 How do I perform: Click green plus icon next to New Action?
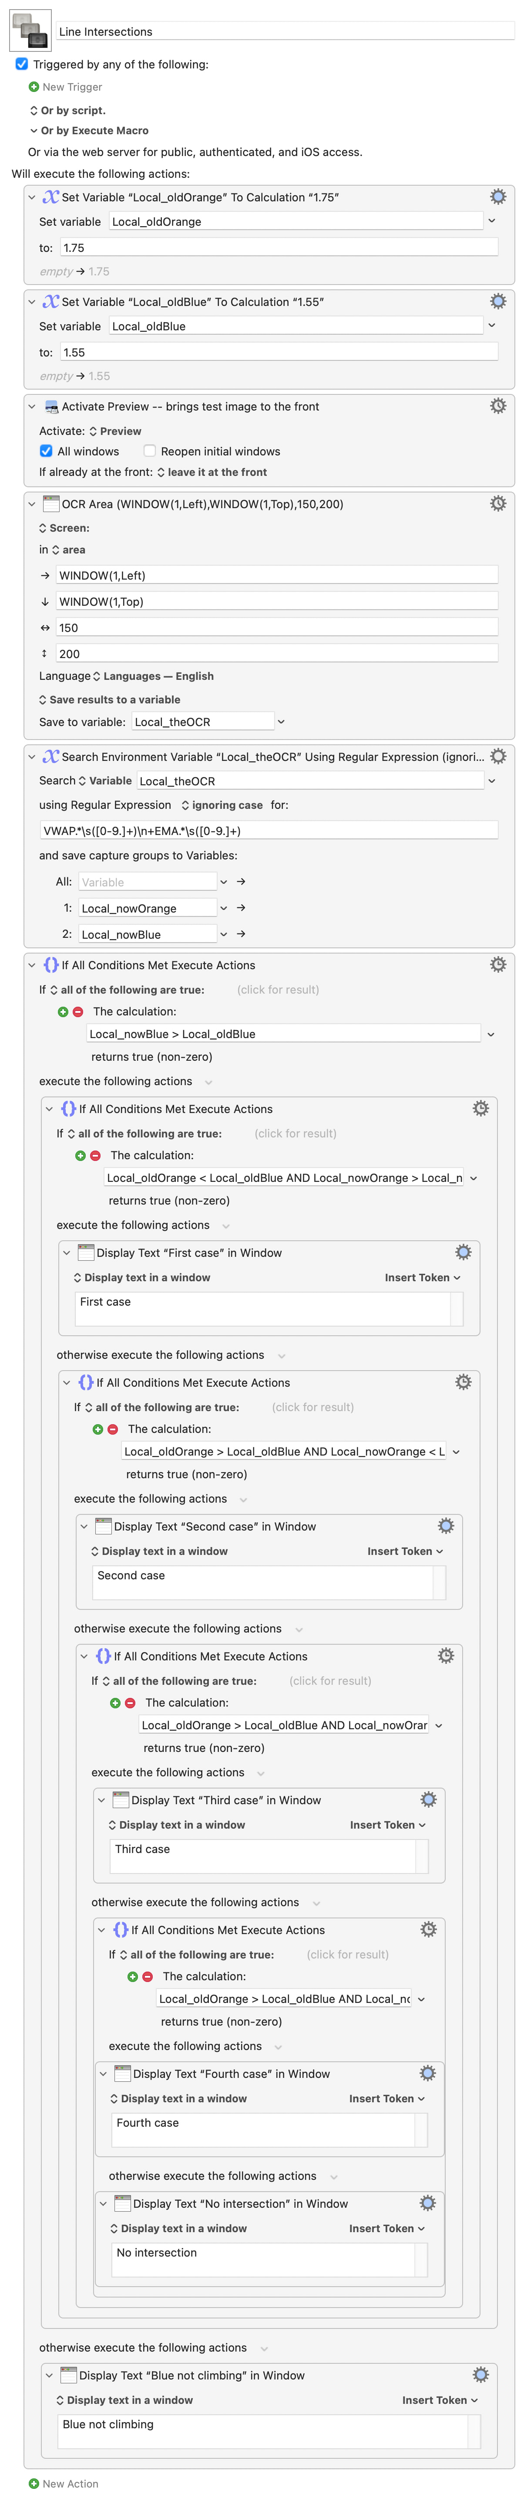[x=34, y=2484]
